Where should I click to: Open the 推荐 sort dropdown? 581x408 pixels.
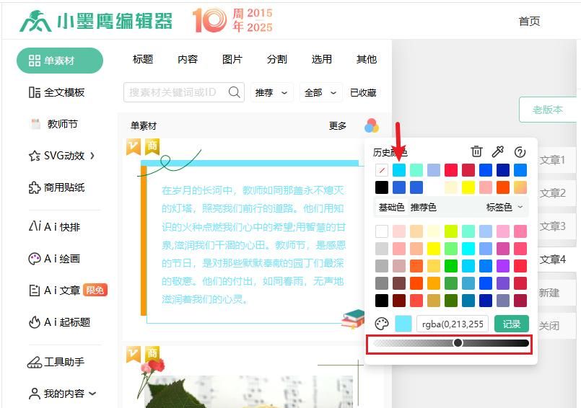click(x=271, y=92)
